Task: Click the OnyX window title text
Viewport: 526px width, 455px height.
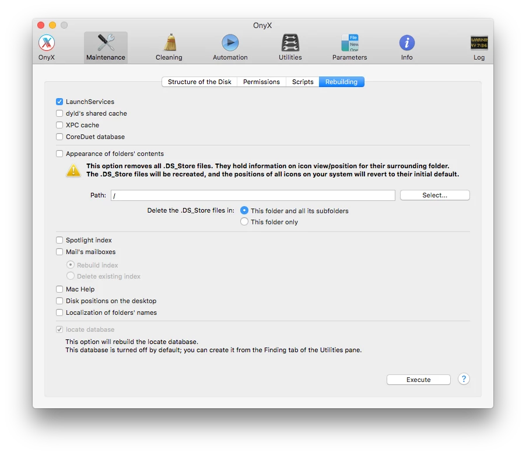Action: click(262, 26)
